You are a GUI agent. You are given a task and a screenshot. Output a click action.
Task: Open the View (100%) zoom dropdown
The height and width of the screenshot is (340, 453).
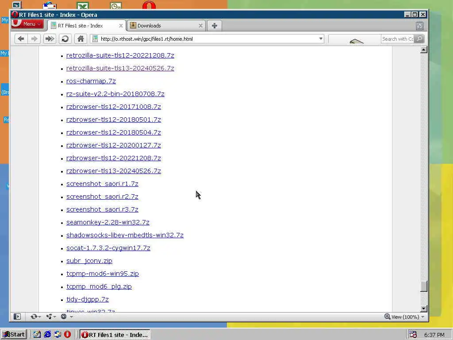pyautogui.click(x=408, y=317)
